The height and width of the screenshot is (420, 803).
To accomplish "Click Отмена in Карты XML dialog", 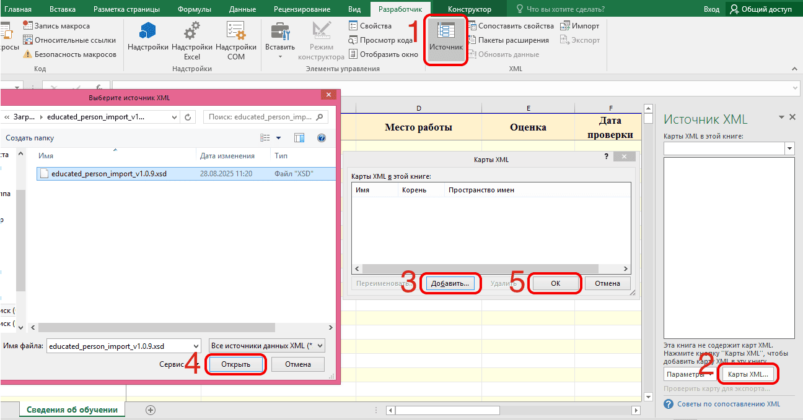I will [607, 283].
